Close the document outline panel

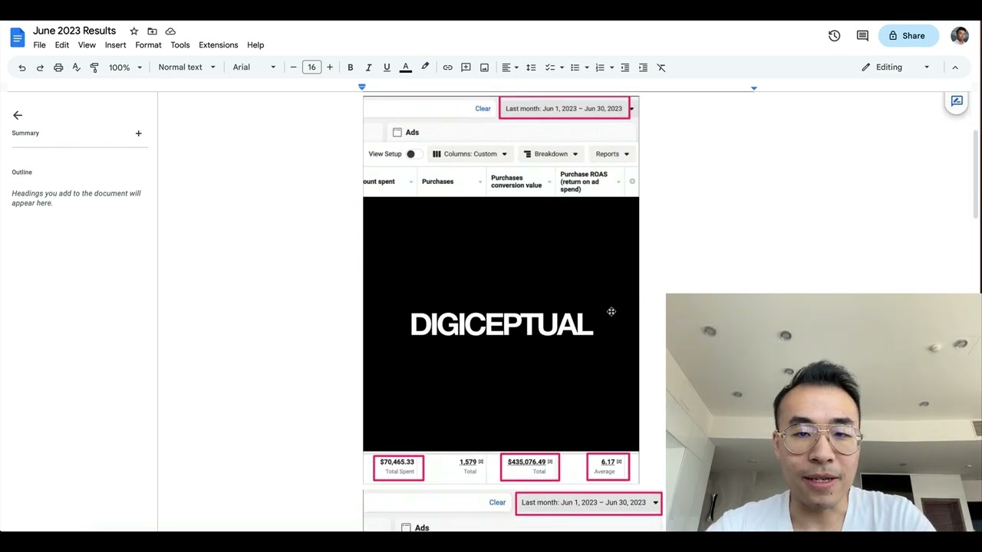click(18, 115)
